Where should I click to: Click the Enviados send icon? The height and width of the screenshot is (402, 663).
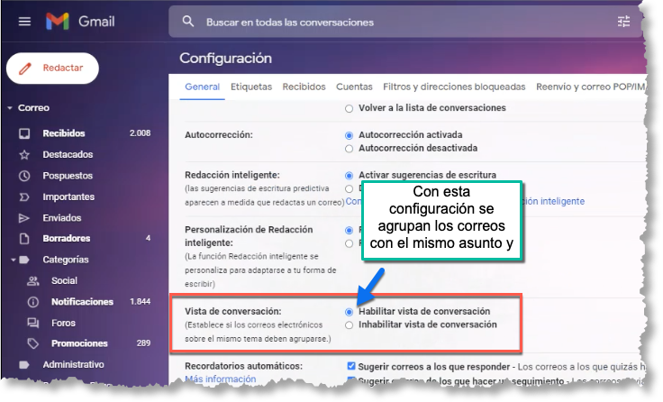[24, 218]
